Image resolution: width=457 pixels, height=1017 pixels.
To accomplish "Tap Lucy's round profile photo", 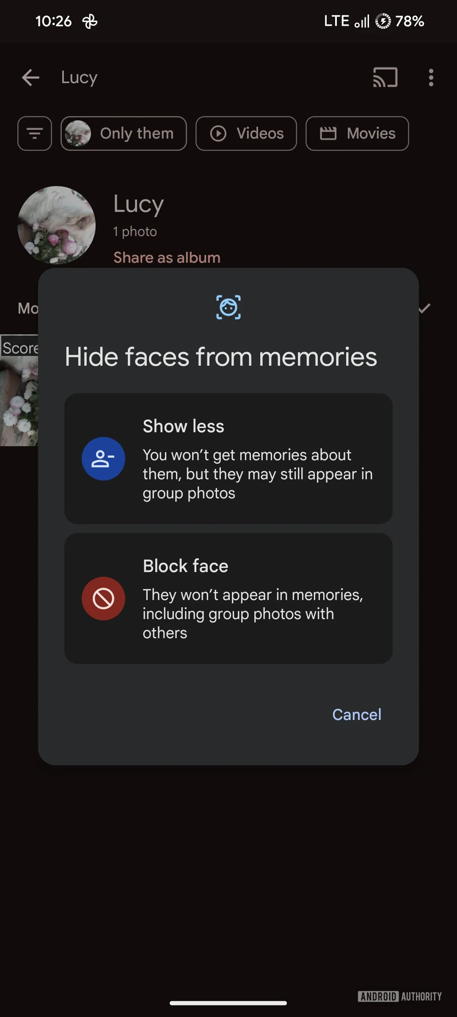I will pos(56,225).
